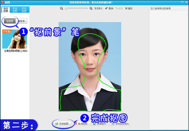The width and height of the screenshot is (189, 131).
Task: Click the zoom out magnifier icon
Action: click(x=62, y=8)
